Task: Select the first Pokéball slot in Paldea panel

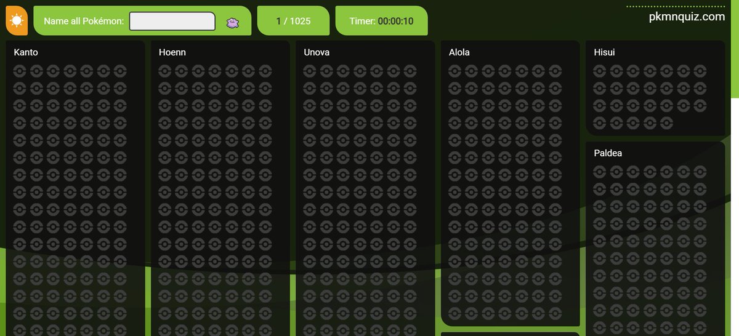Action: tap(599, 171)
